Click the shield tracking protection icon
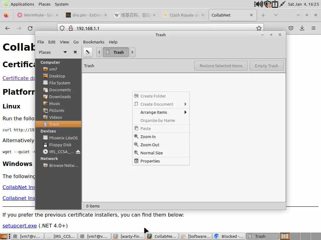The height and width of the screenshot is (240, 321). (x=62, y=28)
